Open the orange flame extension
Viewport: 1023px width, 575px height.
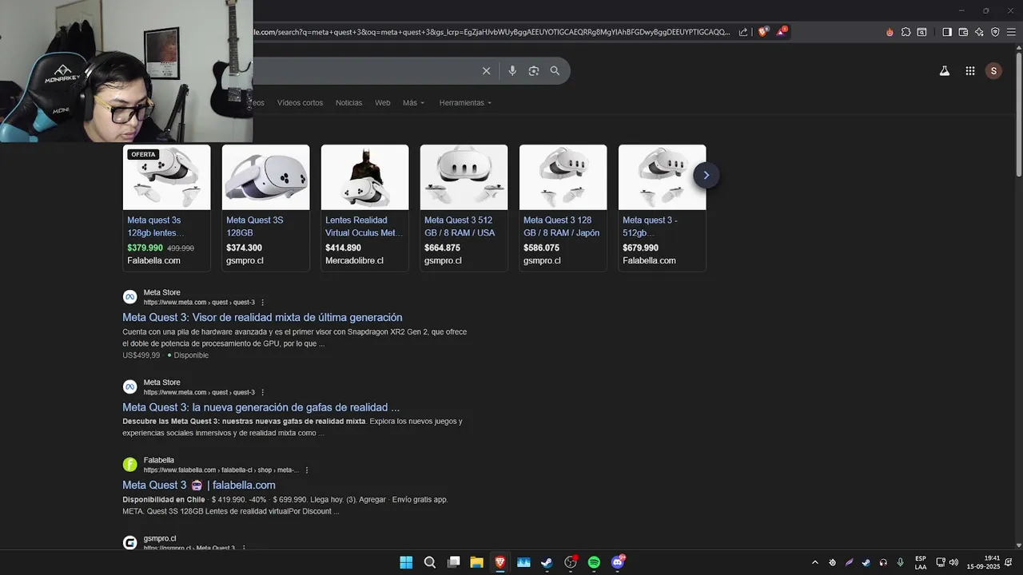890,32
